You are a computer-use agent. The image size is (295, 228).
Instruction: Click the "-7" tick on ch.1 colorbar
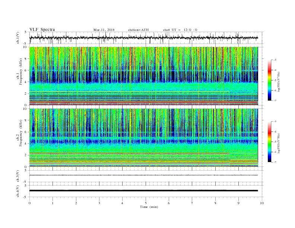[275, 101]
